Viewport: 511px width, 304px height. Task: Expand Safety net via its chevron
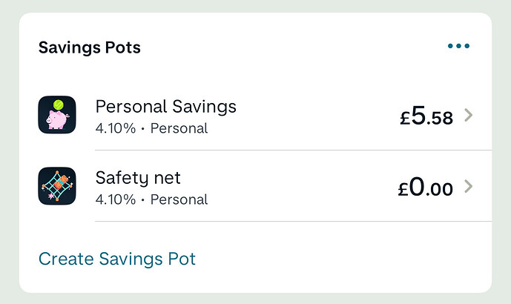468,186
